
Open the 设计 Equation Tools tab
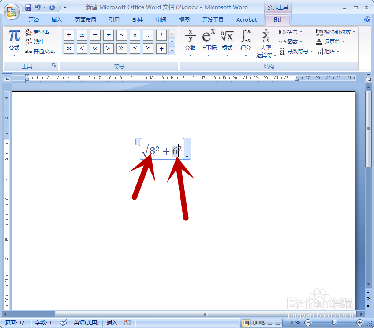(277, 20)
